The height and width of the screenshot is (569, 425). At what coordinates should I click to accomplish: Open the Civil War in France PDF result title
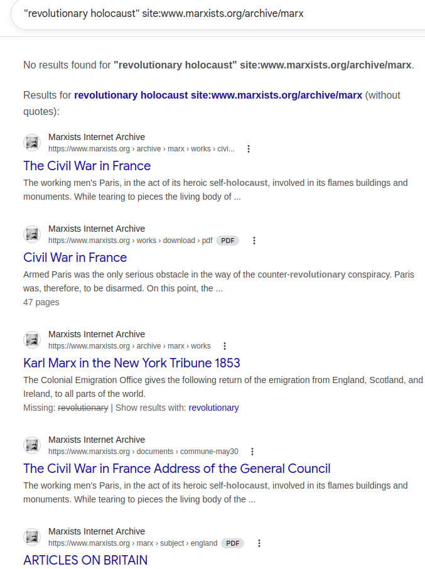[75, 257]
